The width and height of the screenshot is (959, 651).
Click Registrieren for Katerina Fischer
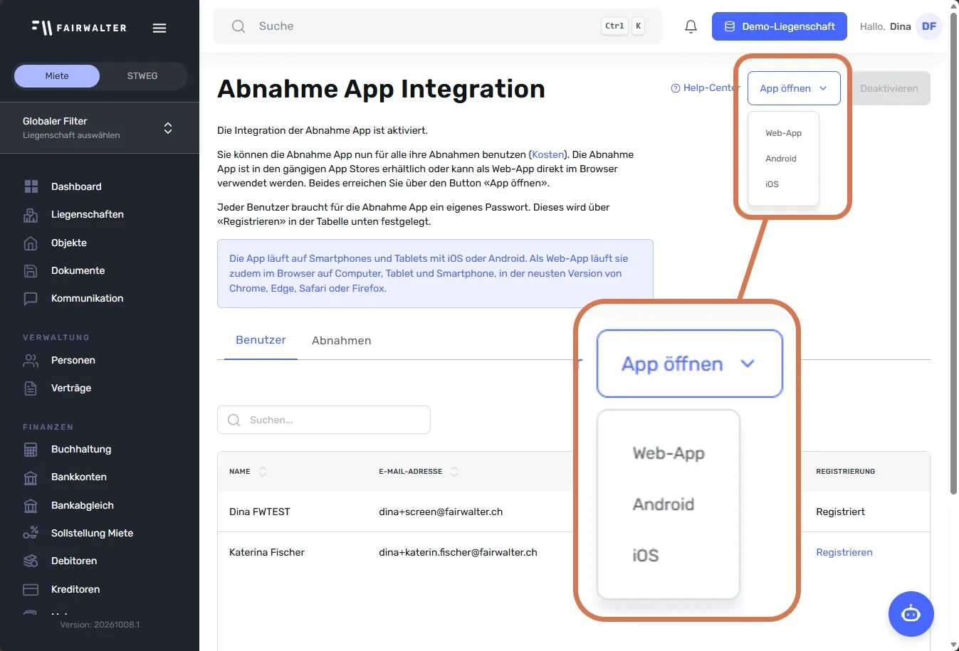pos(844,552)
